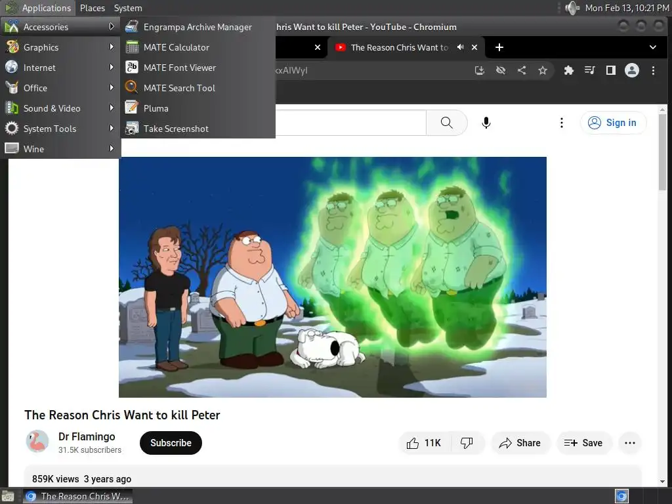
Task: Open Pluma text editor
Action: click(198, 108)
